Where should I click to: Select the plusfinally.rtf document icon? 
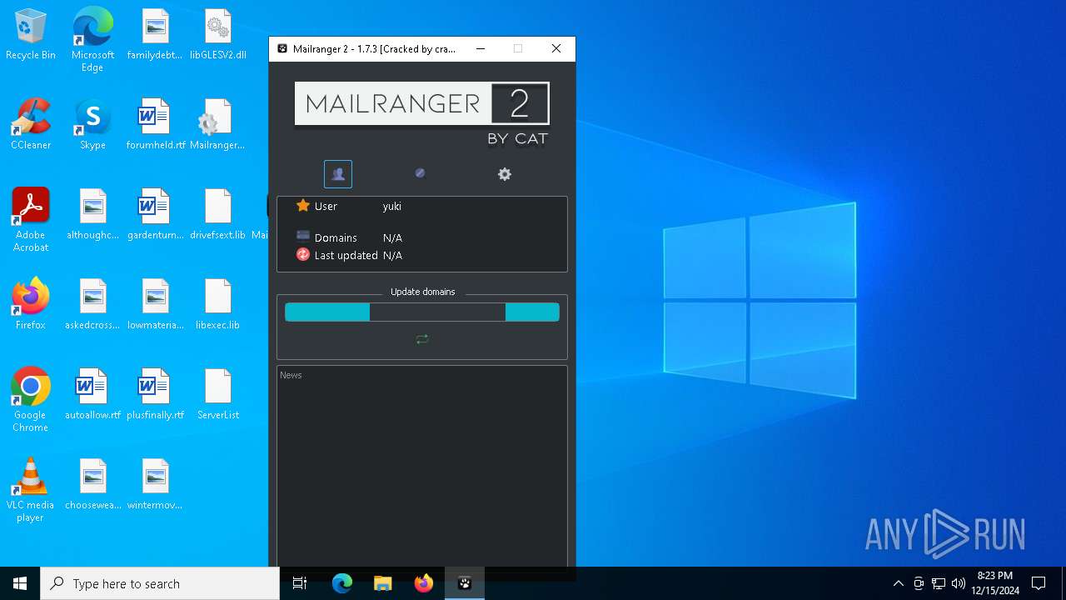[x=155, y=395]
